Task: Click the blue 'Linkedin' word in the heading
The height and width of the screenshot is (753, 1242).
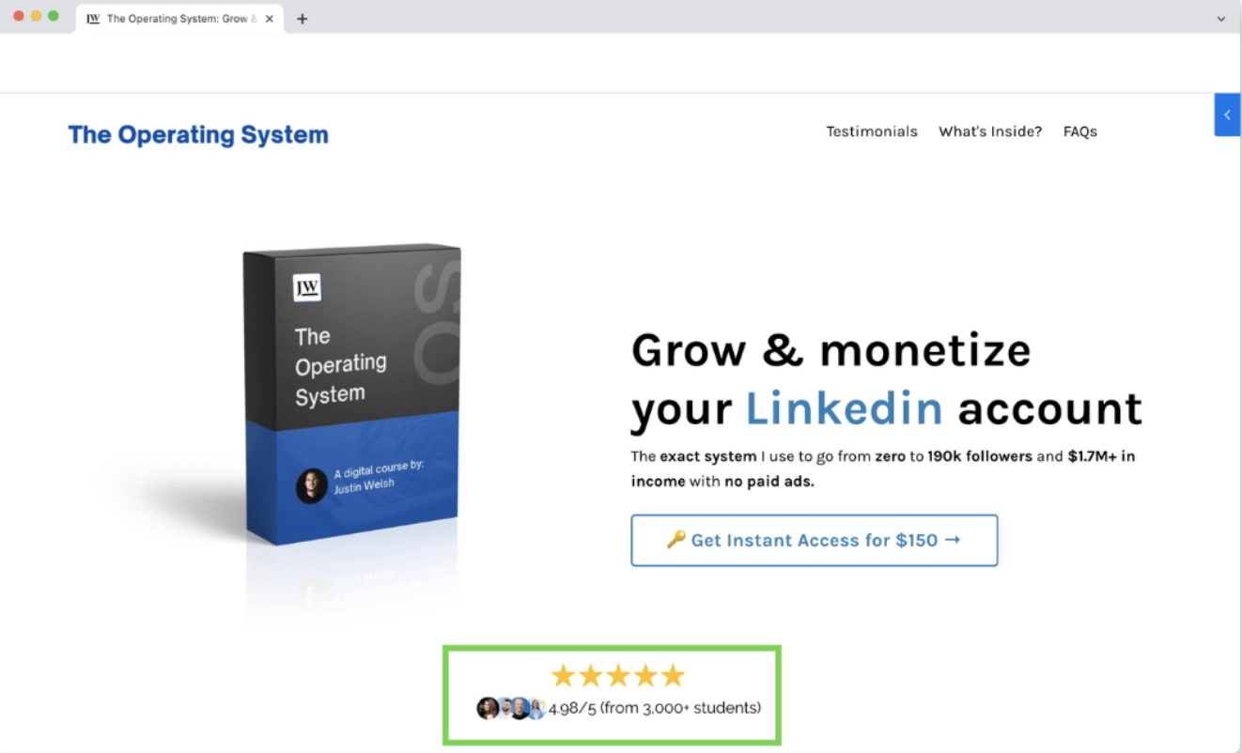Action: tap(845, 408)
